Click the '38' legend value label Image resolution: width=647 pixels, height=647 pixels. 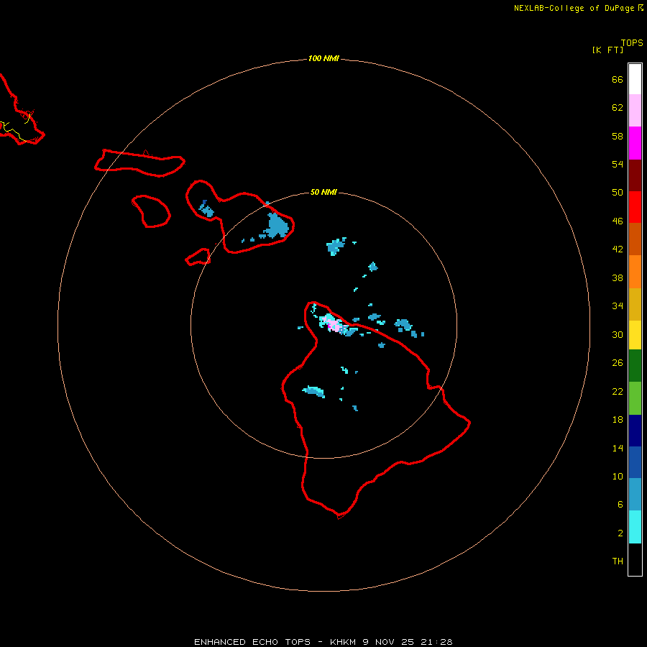pos(618,277)
